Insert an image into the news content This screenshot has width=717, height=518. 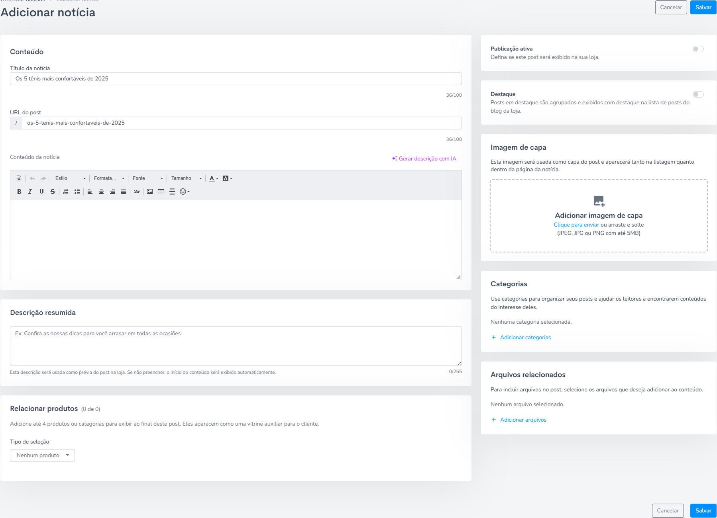point(150,192)
